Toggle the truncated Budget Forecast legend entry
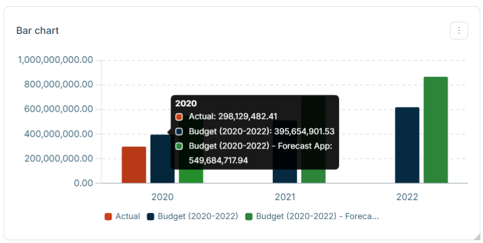 (x=312, y=216)
